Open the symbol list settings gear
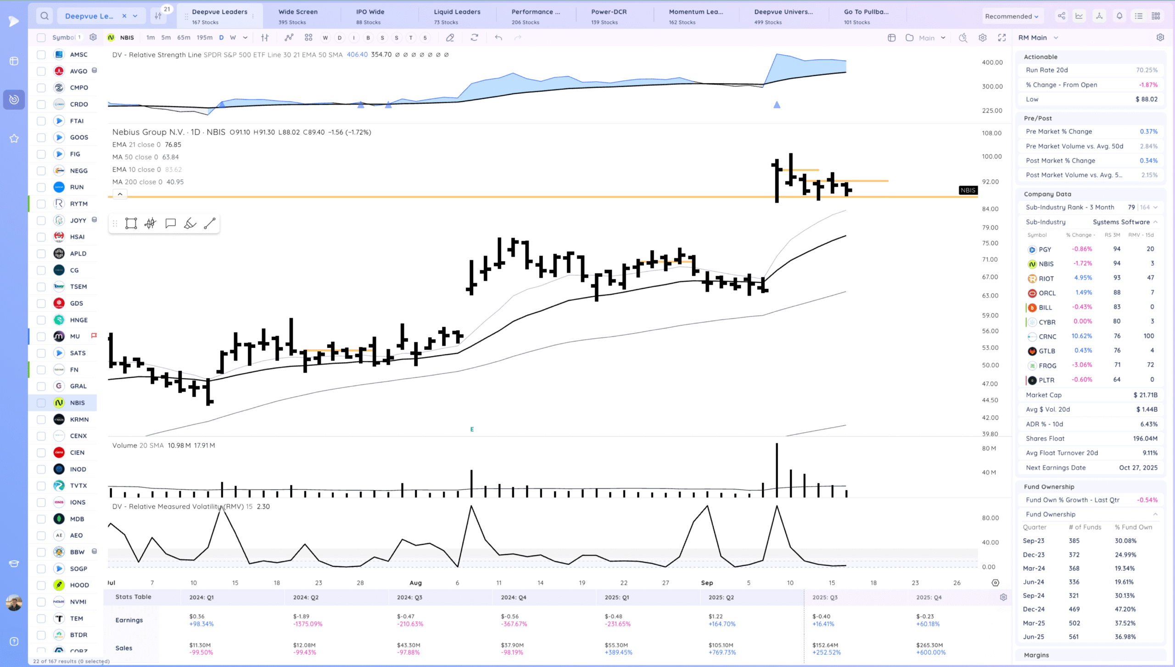The image size is (1175, 667). pos(93,37)
